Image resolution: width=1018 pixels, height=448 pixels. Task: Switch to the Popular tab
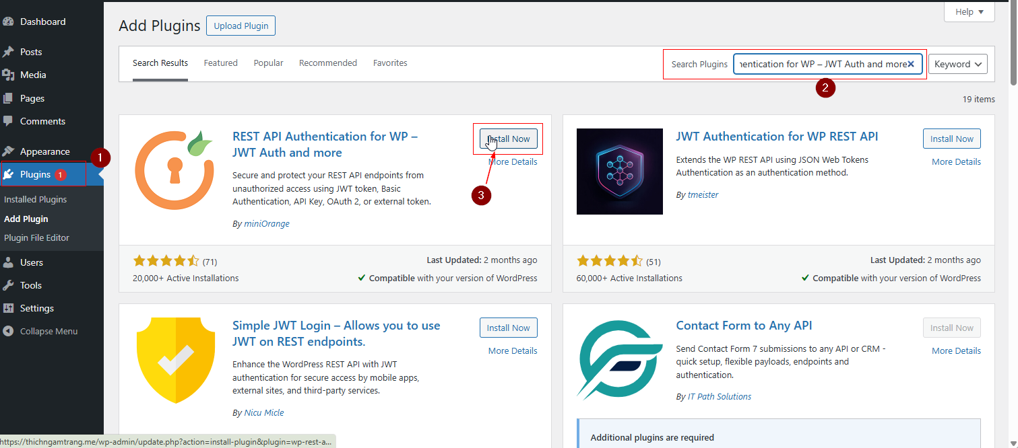click(x=268, y=63)
